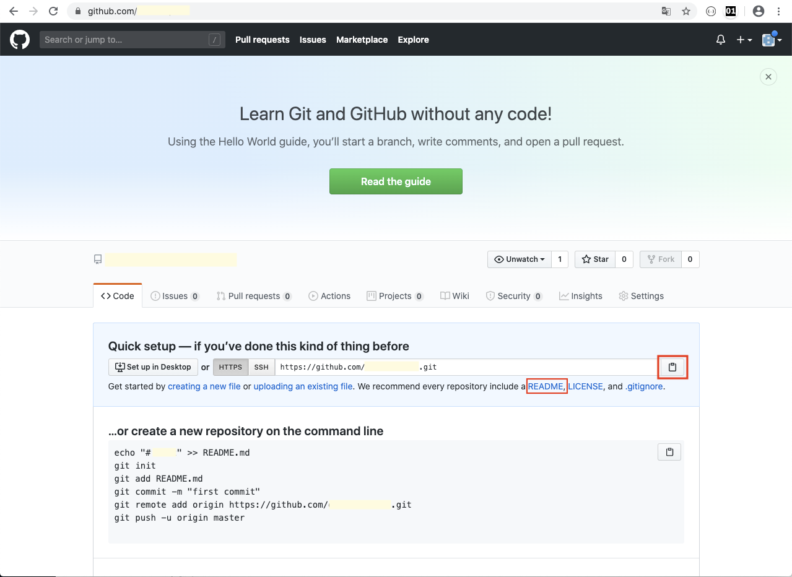The image size is (792, 577).
Task: Open the translate page icon in address bar
Action: coord(666,11)
